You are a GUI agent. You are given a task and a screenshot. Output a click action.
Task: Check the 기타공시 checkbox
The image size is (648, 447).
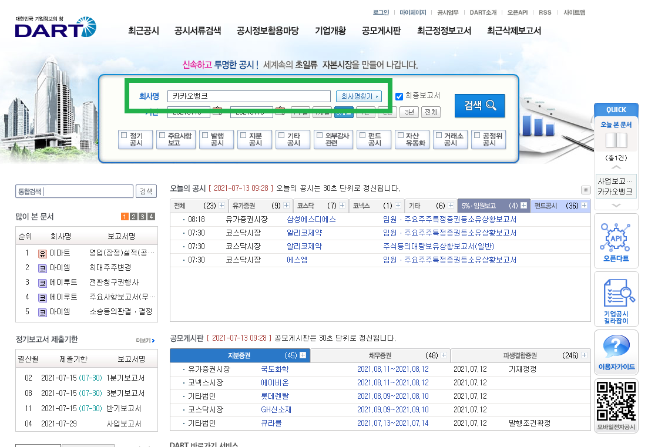pyautogui.click(x=281, y=135)
